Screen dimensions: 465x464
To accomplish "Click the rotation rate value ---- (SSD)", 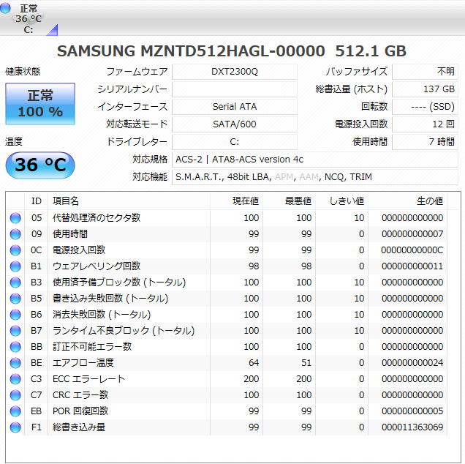I will (x=425, y=107).
